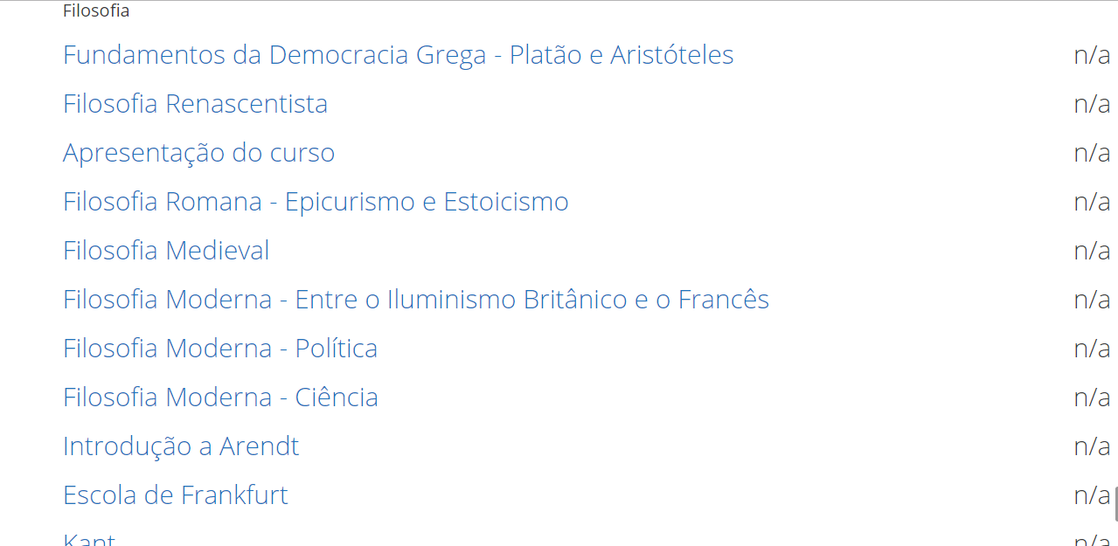This screenshot has height=546, width=1118.
Task: Click the Filosofia section heading
Action: click(x=96, y=11)
